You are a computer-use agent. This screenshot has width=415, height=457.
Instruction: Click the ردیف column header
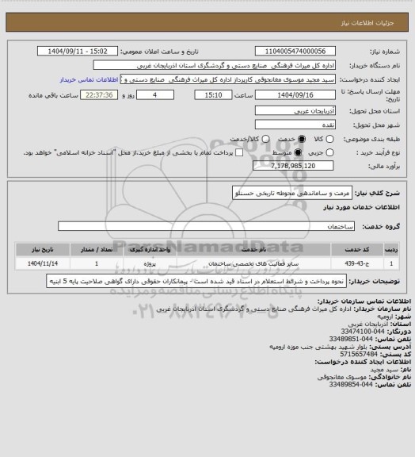(x=391, y=249)
